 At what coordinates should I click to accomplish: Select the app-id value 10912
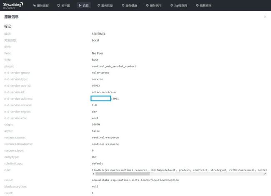96,86
